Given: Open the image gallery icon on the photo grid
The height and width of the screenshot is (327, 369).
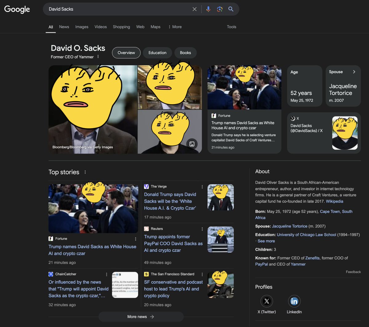Looking at the screenshot, I should (192, 144).
